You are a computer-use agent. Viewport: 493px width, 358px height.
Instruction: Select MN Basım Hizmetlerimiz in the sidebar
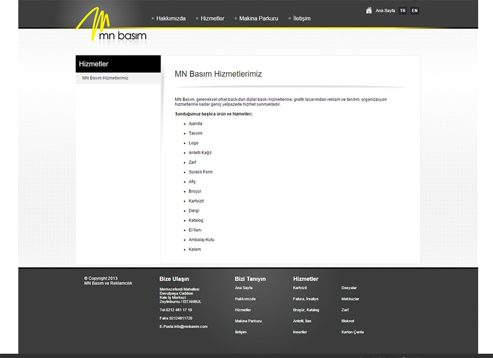click(x=105, y=78)
